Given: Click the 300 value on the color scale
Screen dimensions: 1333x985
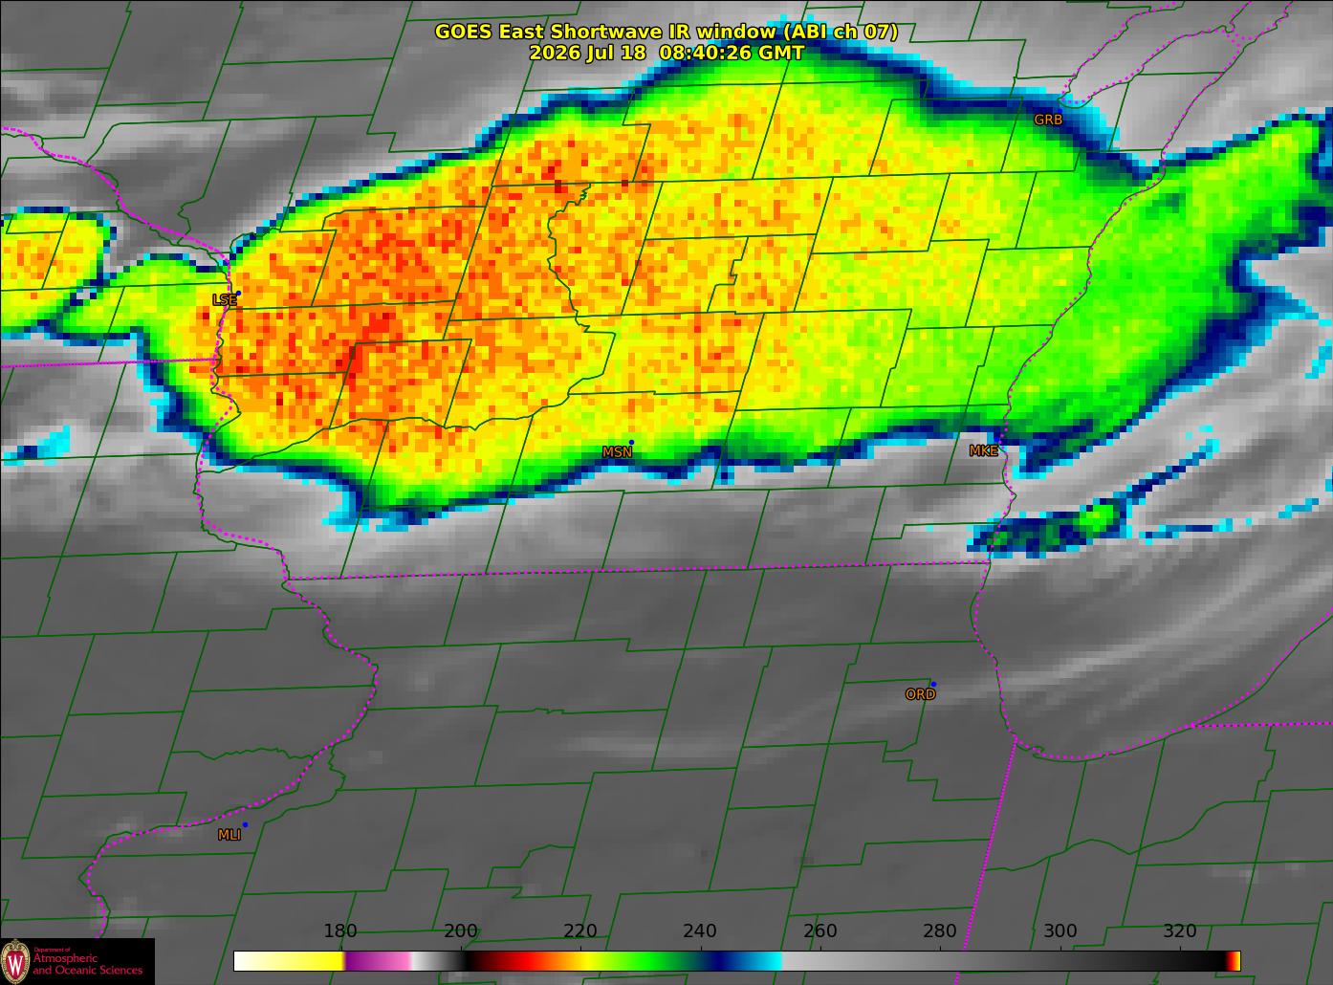Looking at the screenshot, I should [x=1060, y=931].
